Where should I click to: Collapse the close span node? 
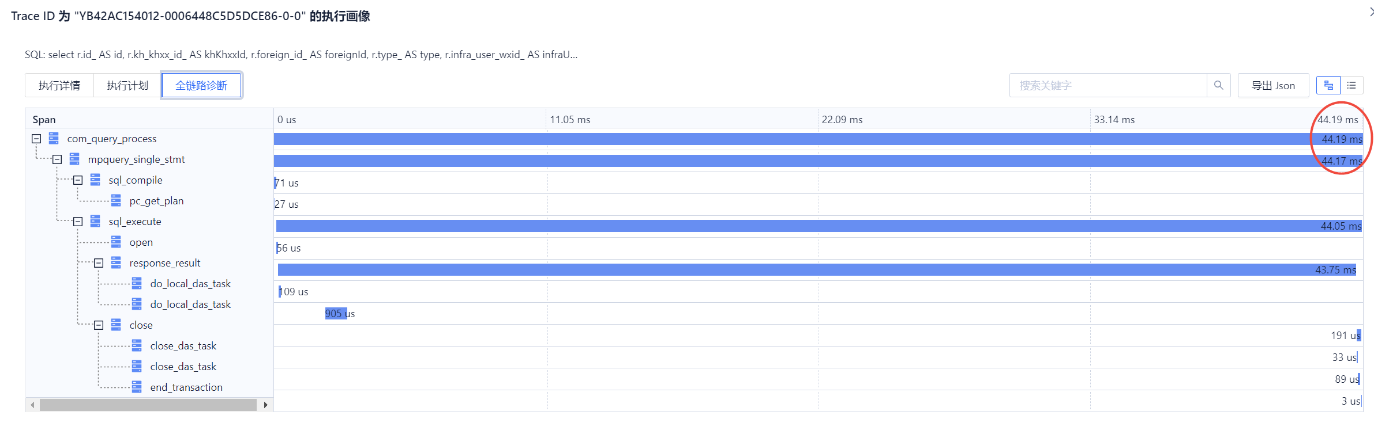[x=99, y=325]
